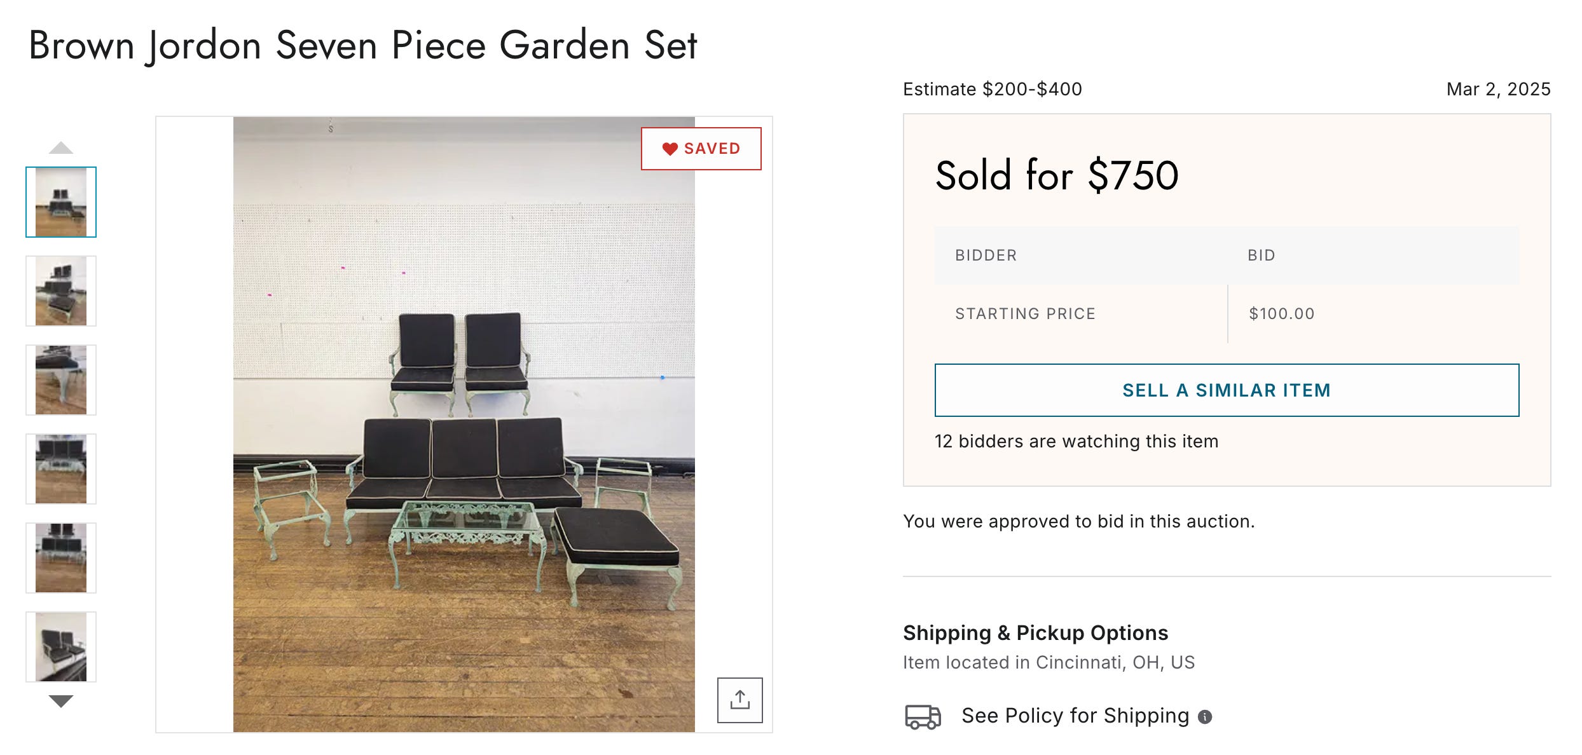
Task: Click the Sold for $750 heading
Action: coord(1057,175)
